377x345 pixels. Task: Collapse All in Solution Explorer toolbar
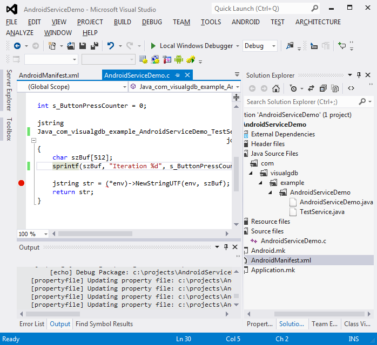pyautogui.click(x=323, y=88)
